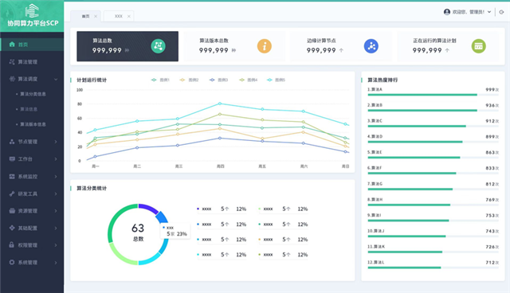Screen dimensions: 510x293
Task: Click 12.算法L progress bar in ranking
Action: point(433,268)
